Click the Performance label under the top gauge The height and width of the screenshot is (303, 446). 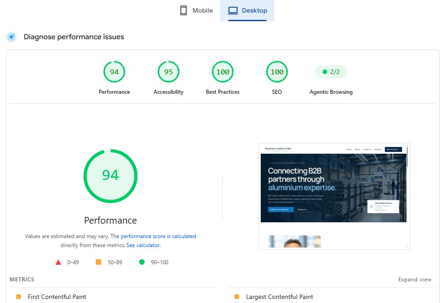tap(114, 92)
